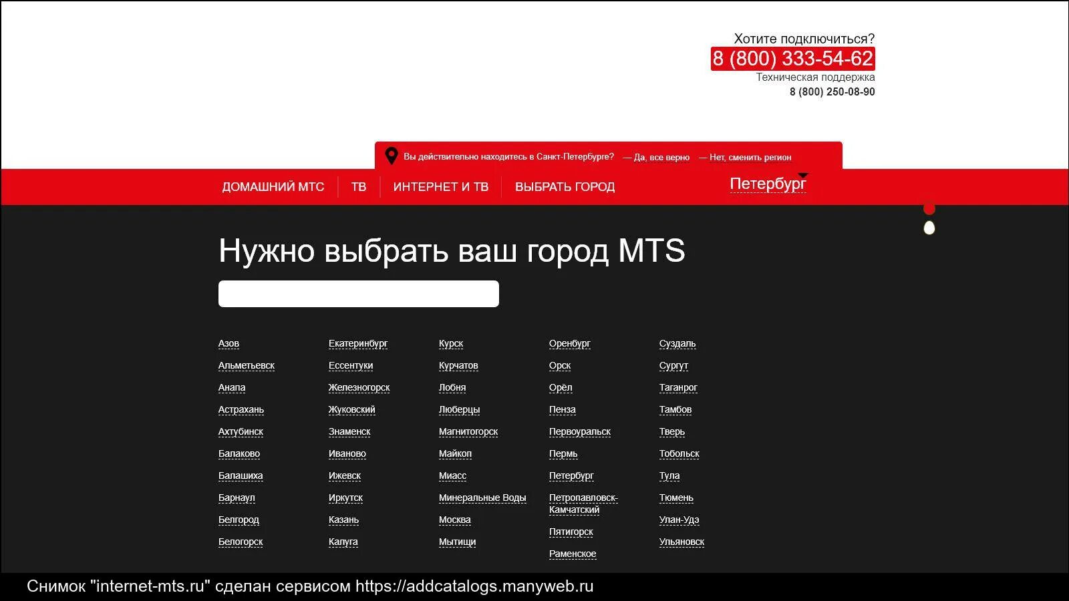
Task: Choose the city Майкоп
Action: pyautogui.click(x=455, y=453)
